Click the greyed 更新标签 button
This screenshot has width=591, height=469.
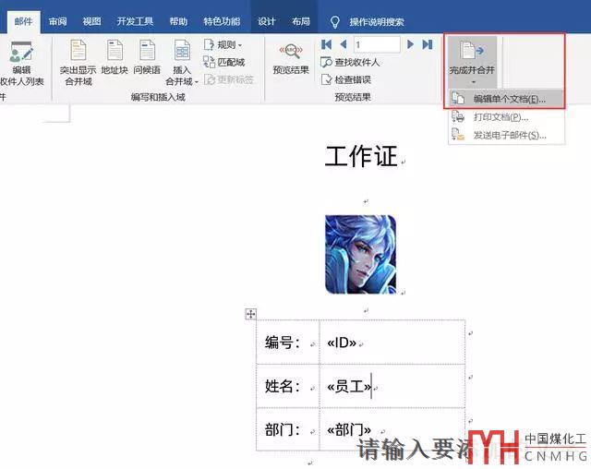pos(229,79)
